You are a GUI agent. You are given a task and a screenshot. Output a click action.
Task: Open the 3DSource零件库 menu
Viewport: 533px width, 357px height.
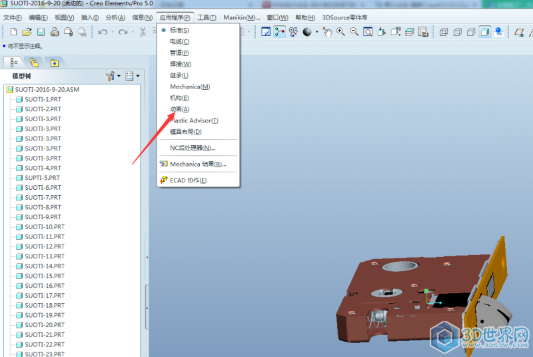[344, 18]
